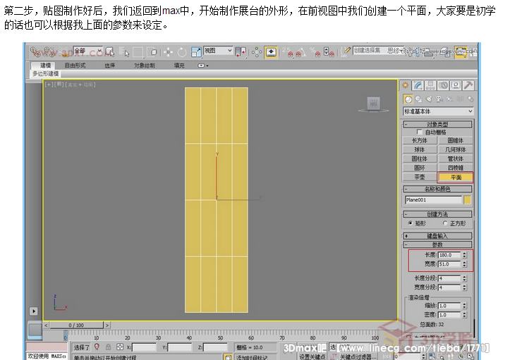The image size is (510, 360).
Task: Select the Select and Scale tool
Action: click(196, 52)
